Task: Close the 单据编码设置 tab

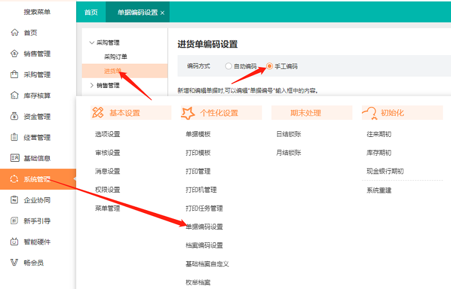Action: click(162, 13)
